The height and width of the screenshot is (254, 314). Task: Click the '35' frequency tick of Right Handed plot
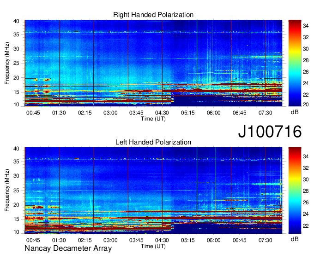16,35
